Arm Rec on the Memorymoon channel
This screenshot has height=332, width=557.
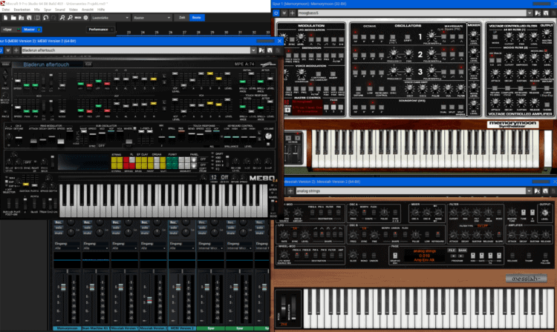coord(58,222)
